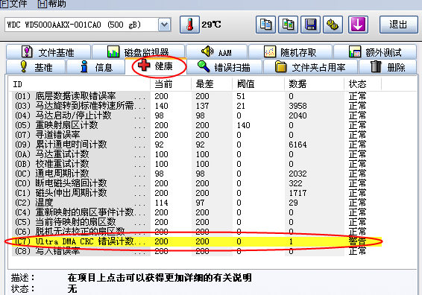Click the thermometer temperature icon

pos(189,25)
